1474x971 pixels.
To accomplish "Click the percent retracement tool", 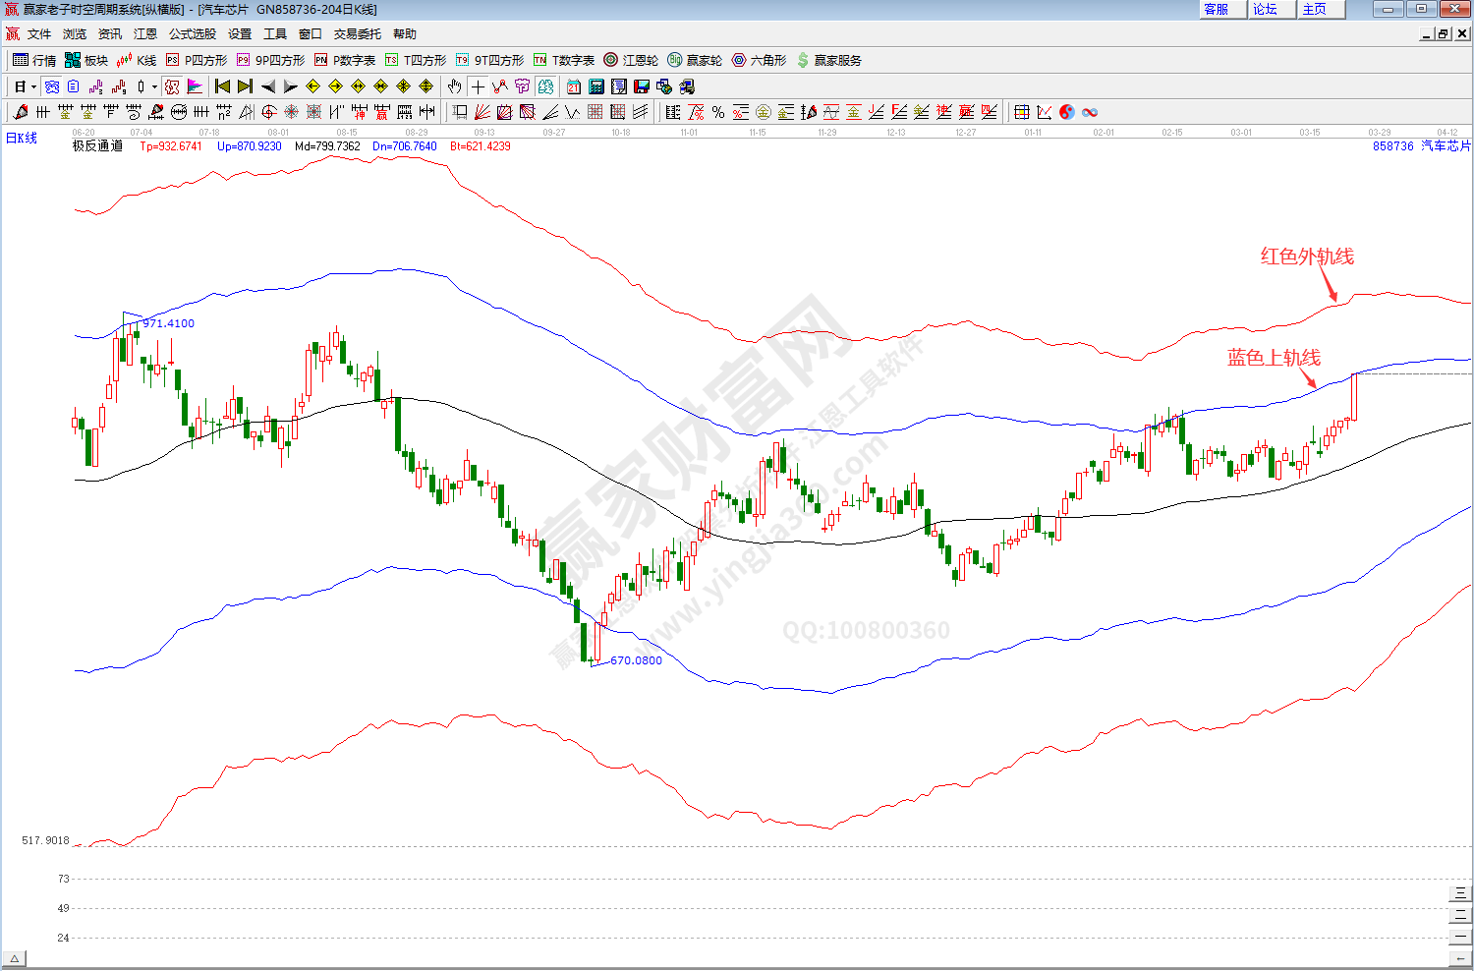I will pos(718,112).
